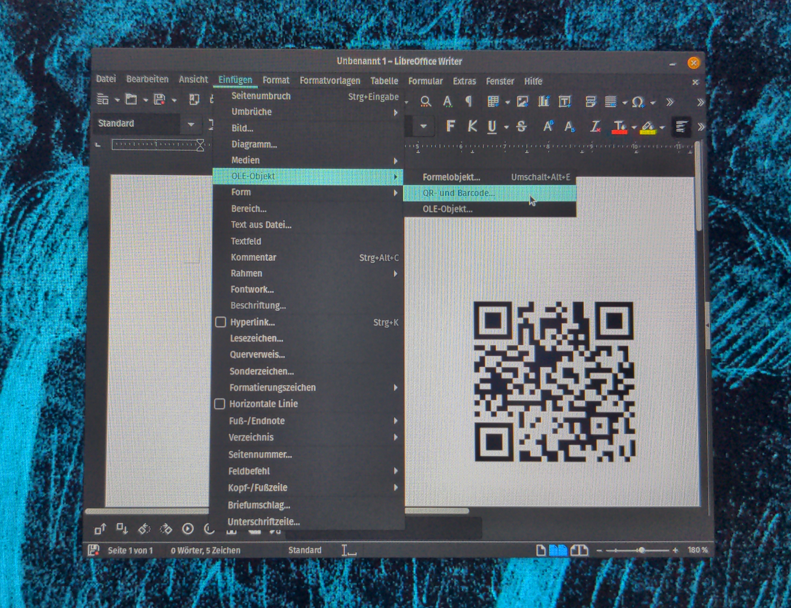Viewport: 791px width, 608px height.
Task: Toggle left text alignment button
Action: (681, 127)
